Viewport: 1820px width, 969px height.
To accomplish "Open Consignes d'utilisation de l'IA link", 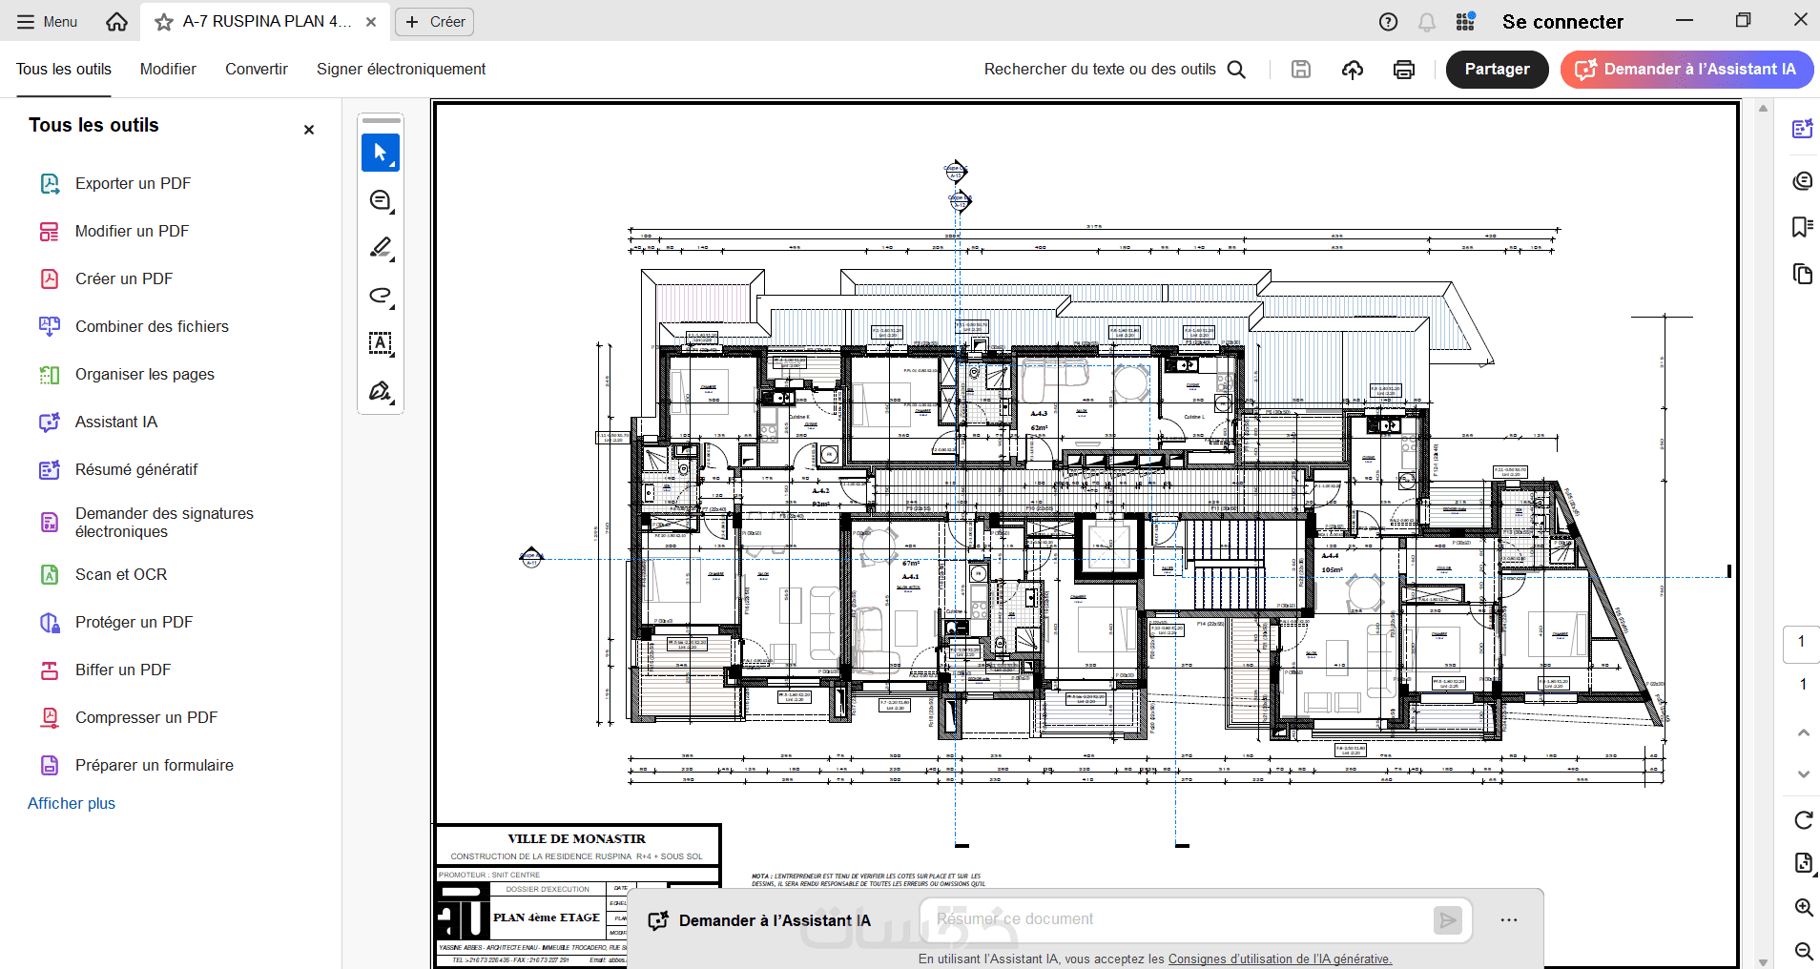I will [1280, 959].
